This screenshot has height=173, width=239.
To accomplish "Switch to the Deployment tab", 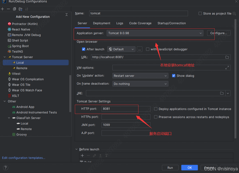I will point(102,23).
